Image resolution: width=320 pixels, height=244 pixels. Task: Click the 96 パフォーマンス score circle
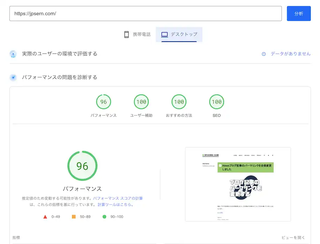pyautogui.click(x=103, y=102)
